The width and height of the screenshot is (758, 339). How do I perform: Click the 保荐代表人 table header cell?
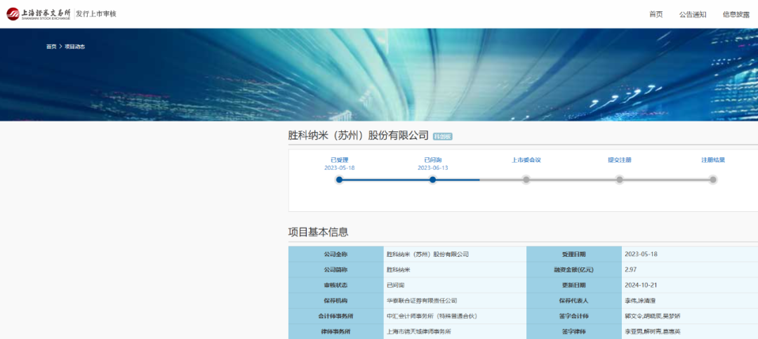[574, 301]
